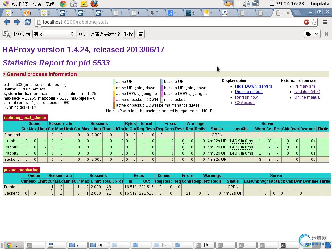Screen dimensions: 332x249
Task: Close the translation bar
Action: [x=326, y=34]
